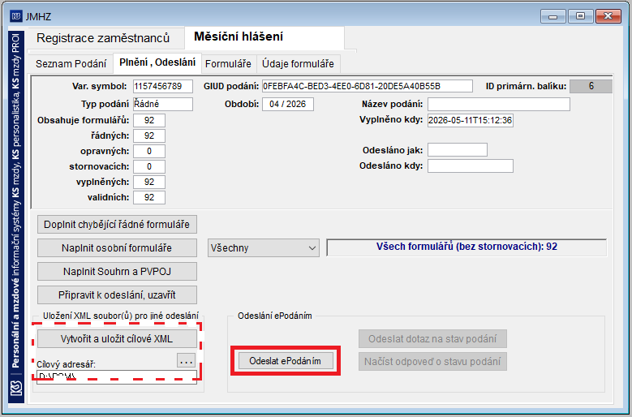Click the Název podání field
Image resolution: width=632 pixels, height=417 pixels.
click(x=499, y=104)
